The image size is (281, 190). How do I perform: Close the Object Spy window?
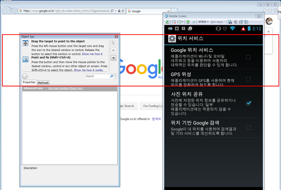coord(116,37)
